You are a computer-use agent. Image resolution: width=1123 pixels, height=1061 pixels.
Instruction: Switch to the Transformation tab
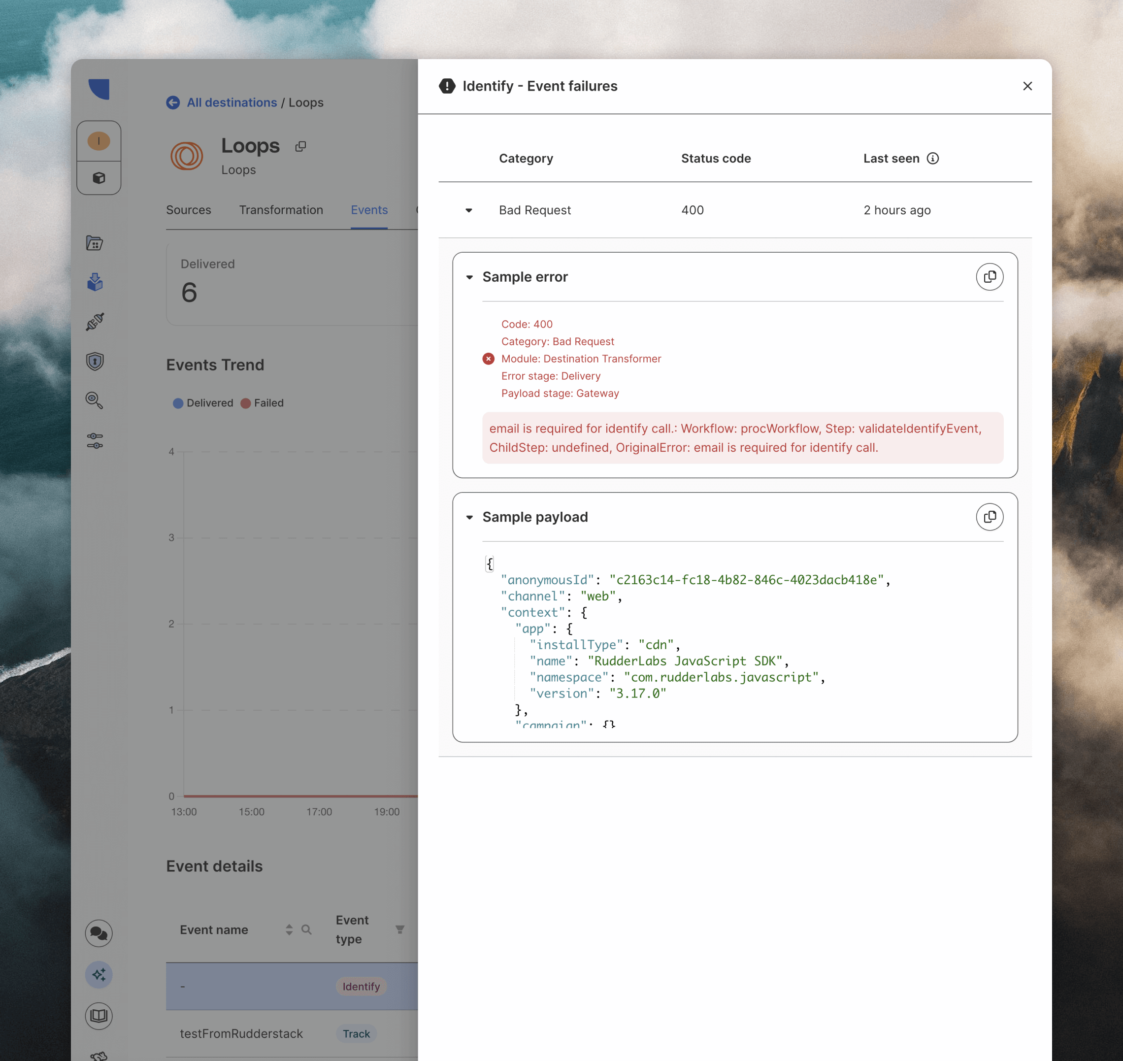281,210
